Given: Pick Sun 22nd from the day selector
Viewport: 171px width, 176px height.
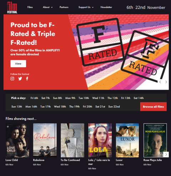Looking at the screenshot, I should click(114, 107).
